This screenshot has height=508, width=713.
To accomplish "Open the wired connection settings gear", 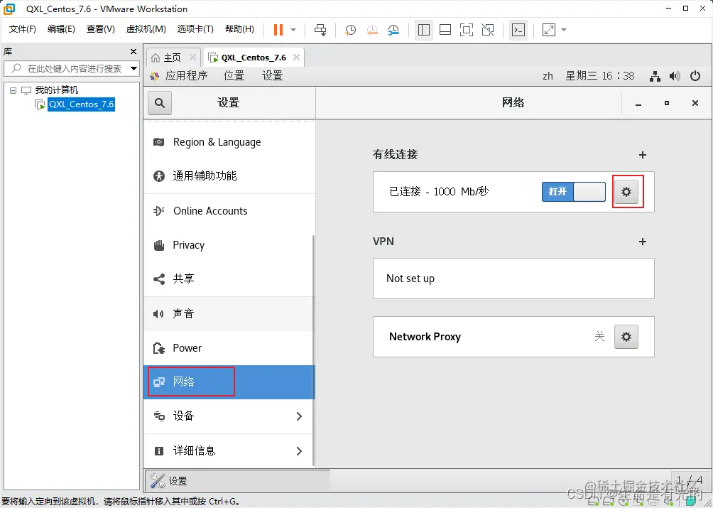I will point(627,191).
